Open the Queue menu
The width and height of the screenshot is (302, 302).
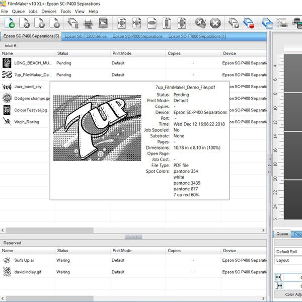18,11
